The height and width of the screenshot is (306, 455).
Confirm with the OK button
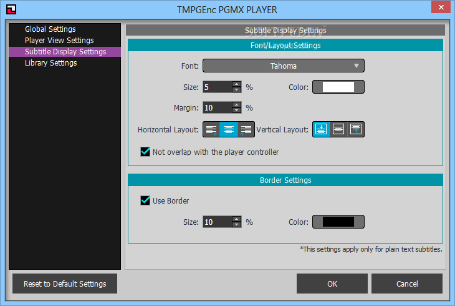332,284
